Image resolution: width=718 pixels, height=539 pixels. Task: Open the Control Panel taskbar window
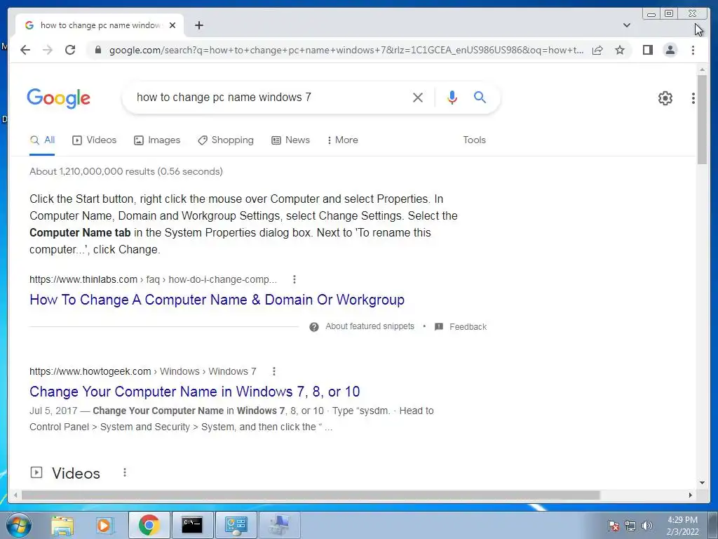pyautogui.click(x=236, y=525)
